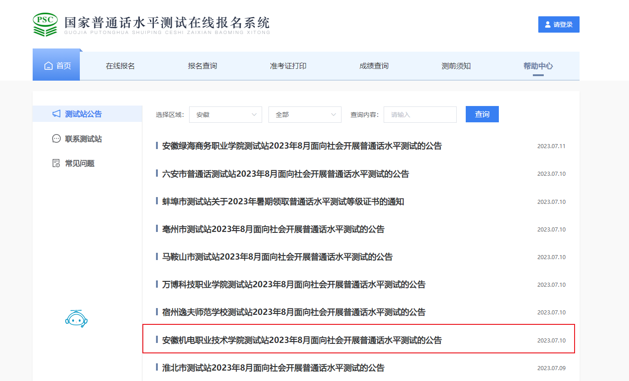
Task: Click the document icon beside 常见问题
Action: pos(56,163)
